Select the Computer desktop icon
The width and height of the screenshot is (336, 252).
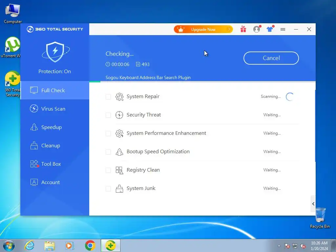pos(13,14)
